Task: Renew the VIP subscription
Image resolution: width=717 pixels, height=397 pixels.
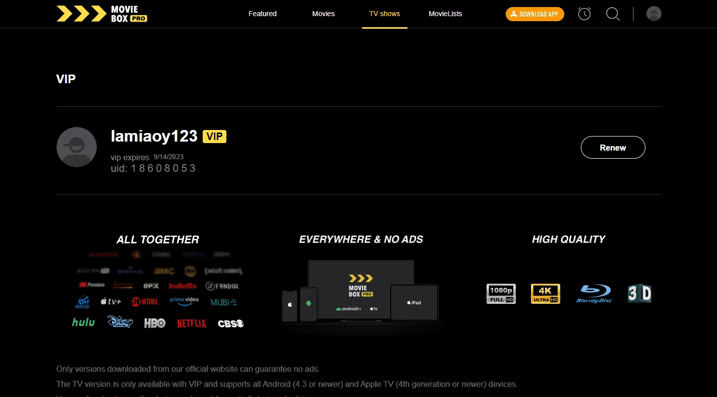Action: pyautogui.click(x=613, y=148)
